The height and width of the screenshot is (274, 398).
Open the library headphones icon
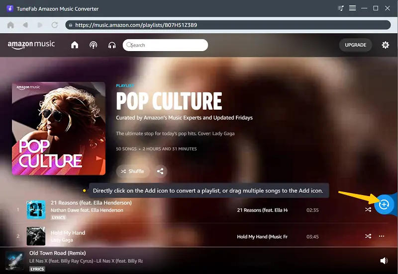112,45
